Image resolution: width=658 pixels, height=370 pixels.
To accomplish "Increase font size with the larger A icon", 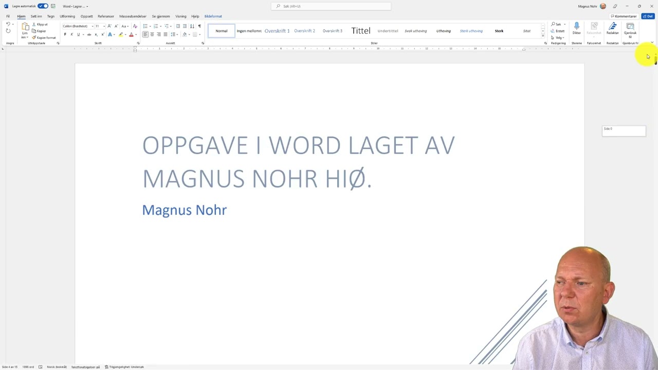I will (109, 26).
